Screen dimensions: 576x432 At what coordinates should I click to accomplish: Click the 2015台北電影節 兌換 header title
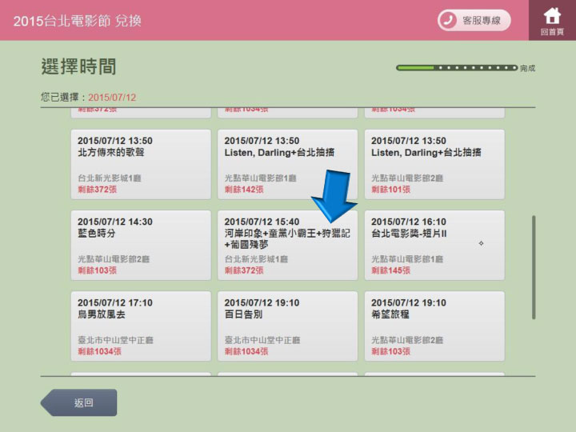click(x=77, y=20)
